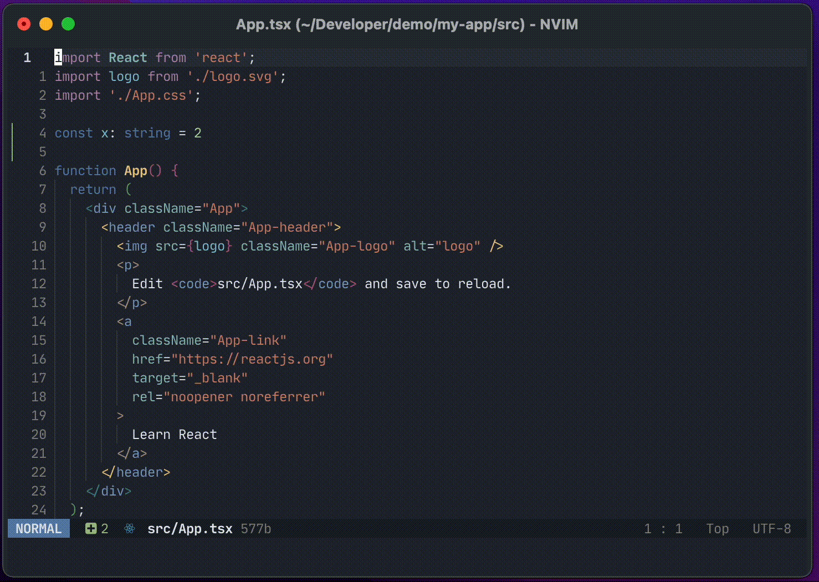Place cursor on 'react' string in first line
The image size is (819, 582).
221,58
